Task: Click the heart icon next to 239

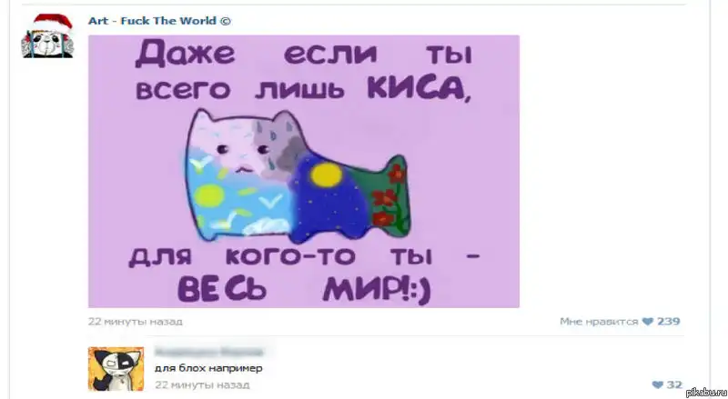Action: click(648, 322)
